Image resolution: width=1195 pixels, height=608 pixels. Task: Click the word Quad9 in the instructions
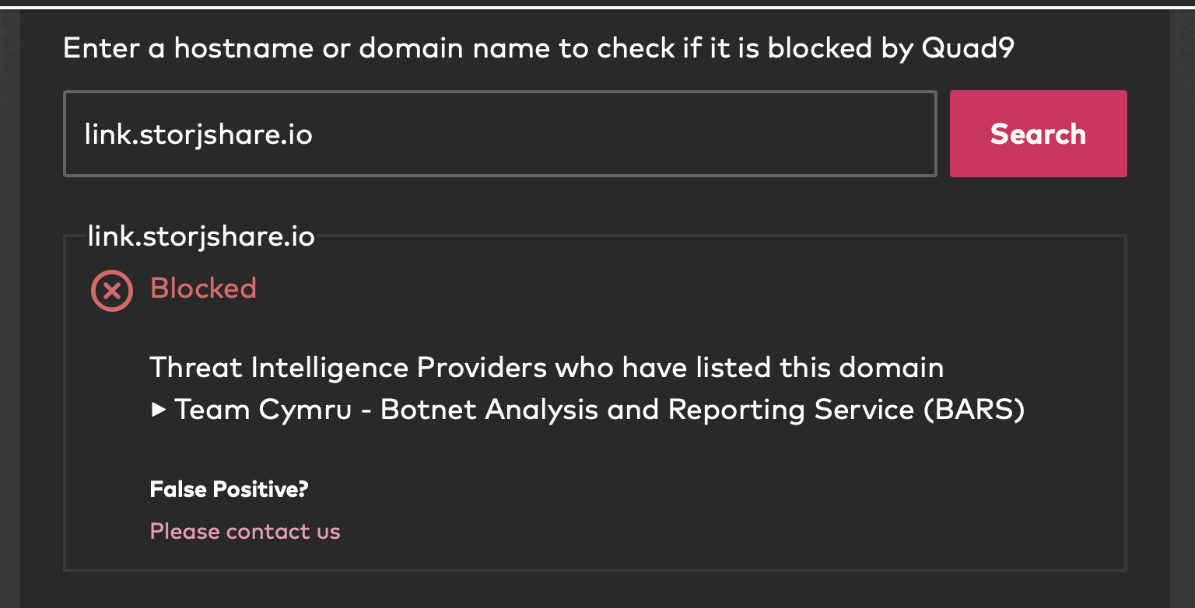968,48
